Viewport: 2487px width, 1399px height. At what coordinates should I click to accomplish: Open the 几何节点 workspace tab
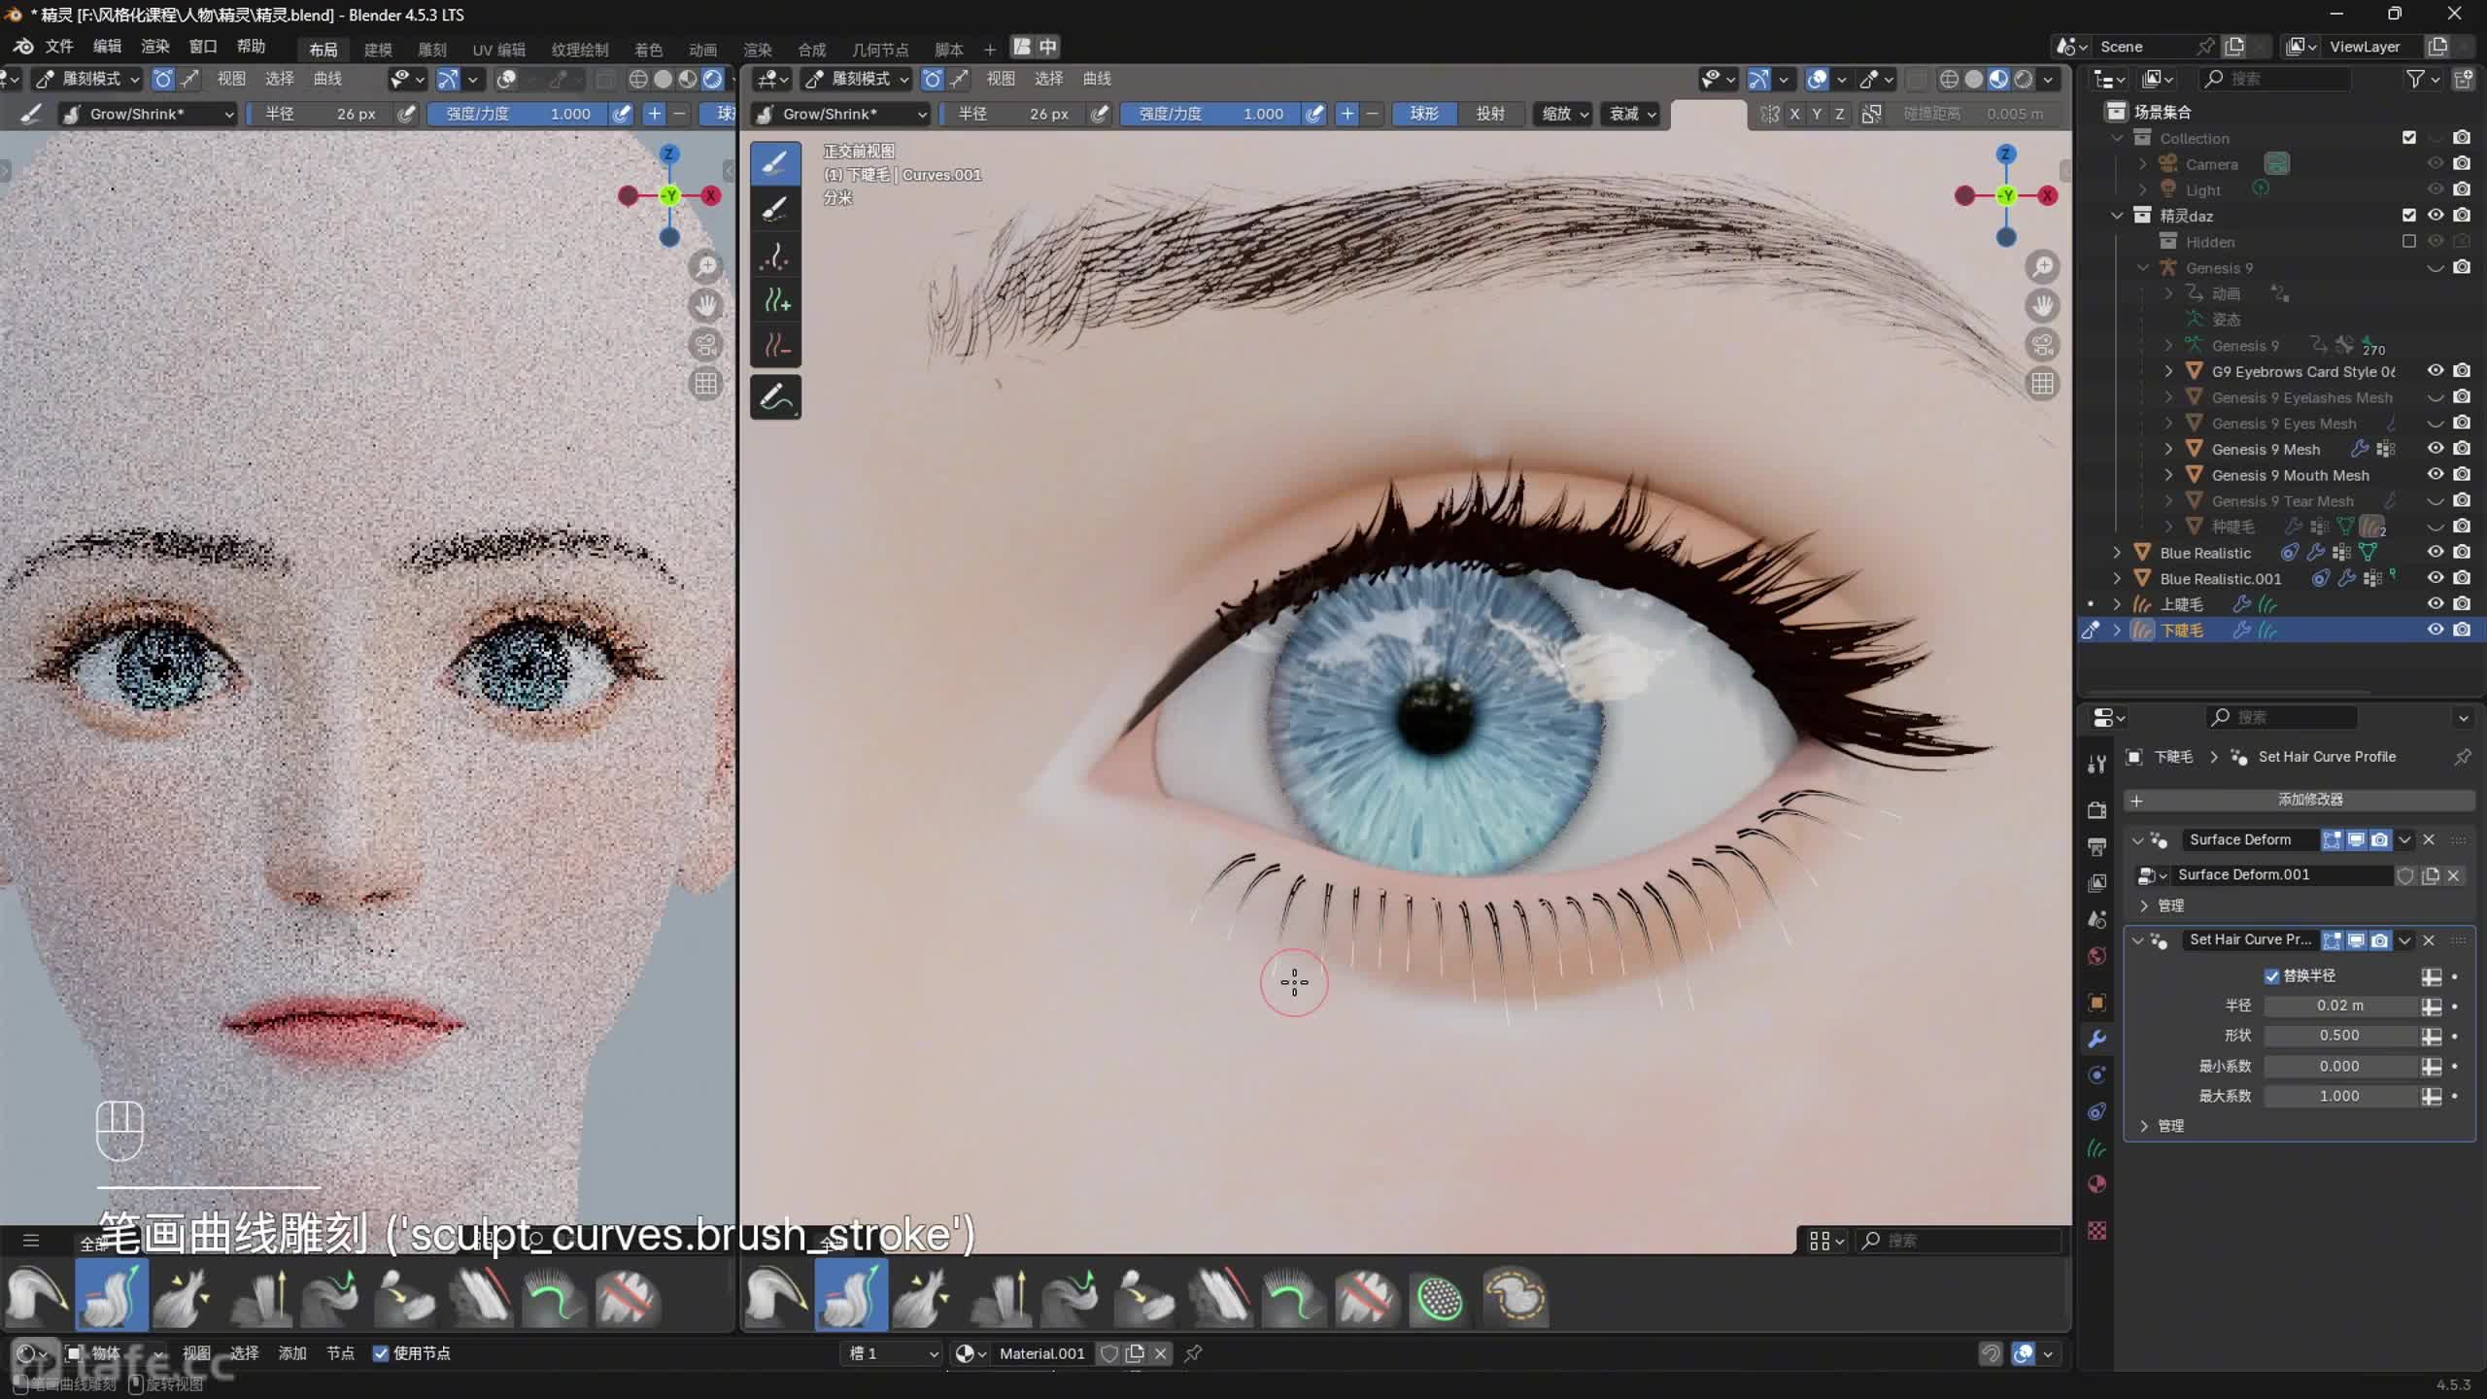(879, 49)
